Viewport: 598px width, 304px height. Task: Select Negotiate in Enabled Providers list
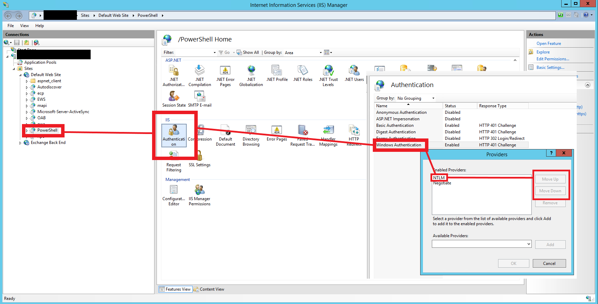(x=442, y=183)
